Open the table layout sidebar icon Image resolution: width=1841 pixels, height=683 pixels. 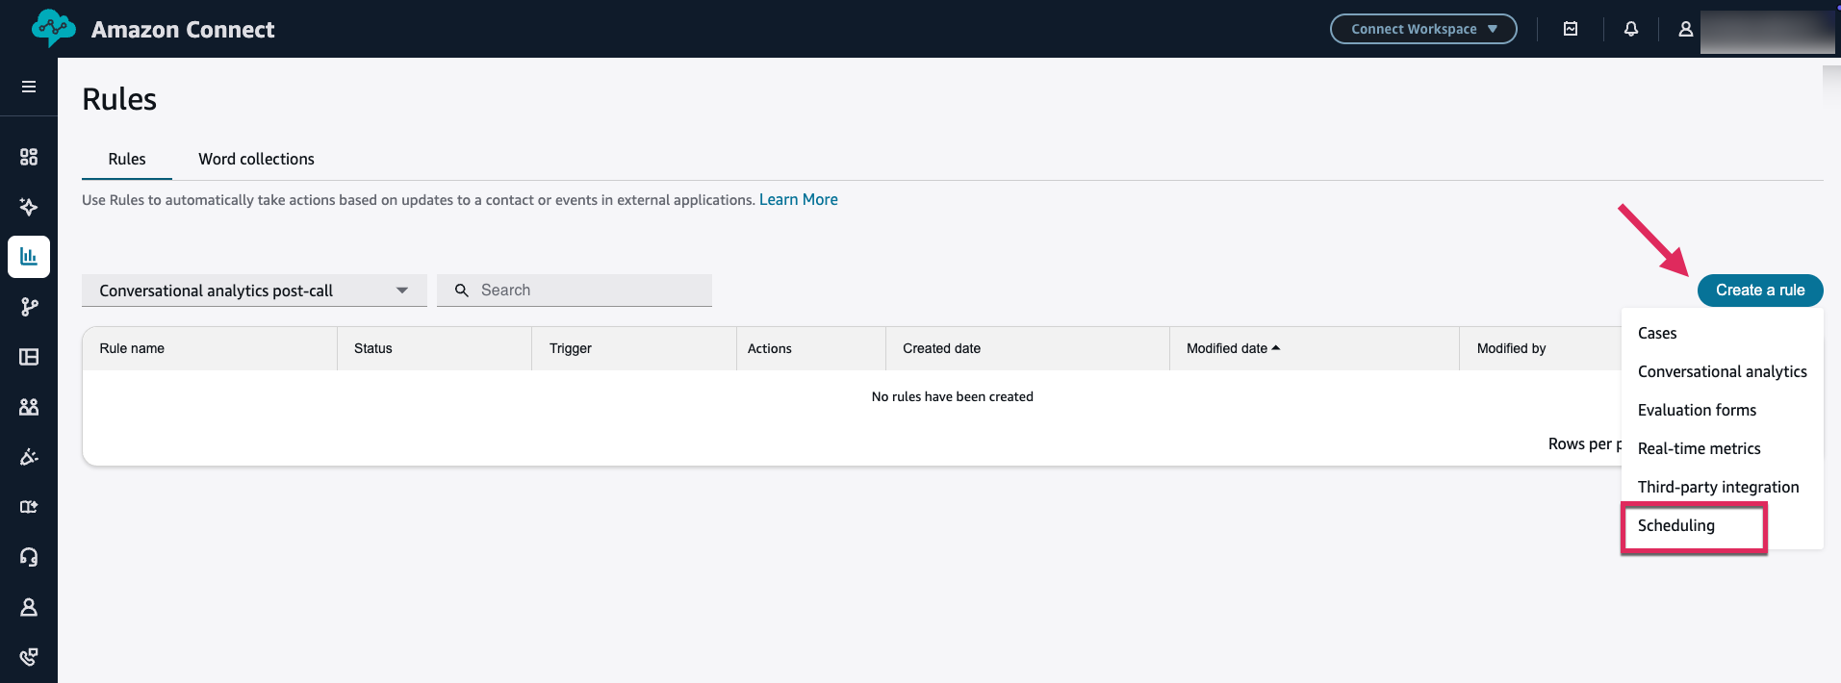(x=29, y=357)
